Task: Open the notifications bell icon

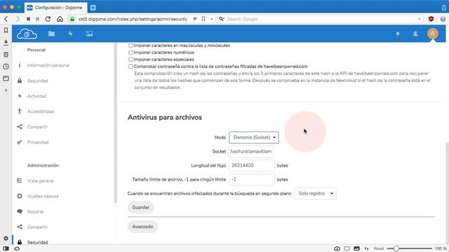Action: tap(398, 34)
